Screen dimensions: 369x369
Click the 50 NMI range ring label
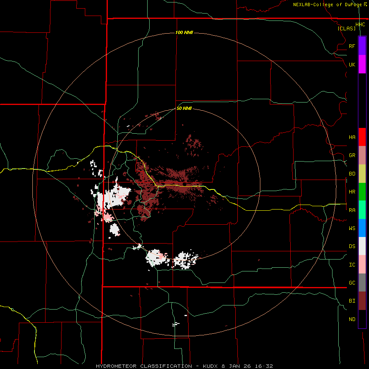click(x=184, y=109)
